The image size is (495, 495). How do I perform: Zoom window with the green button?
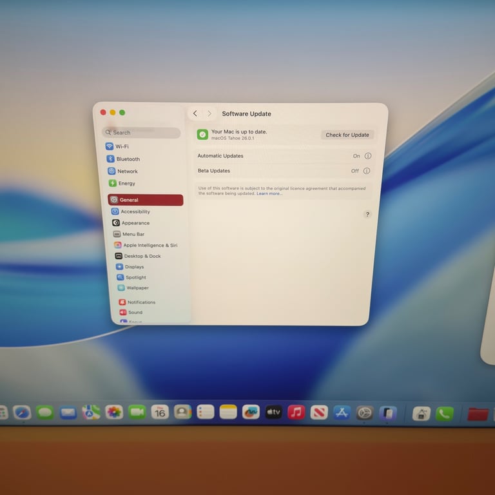pyautogui.click(x=122, y=112)
